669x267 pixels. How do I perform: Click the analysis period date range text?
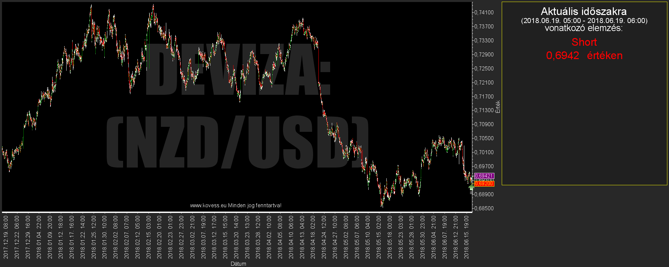tap(584, 21)
